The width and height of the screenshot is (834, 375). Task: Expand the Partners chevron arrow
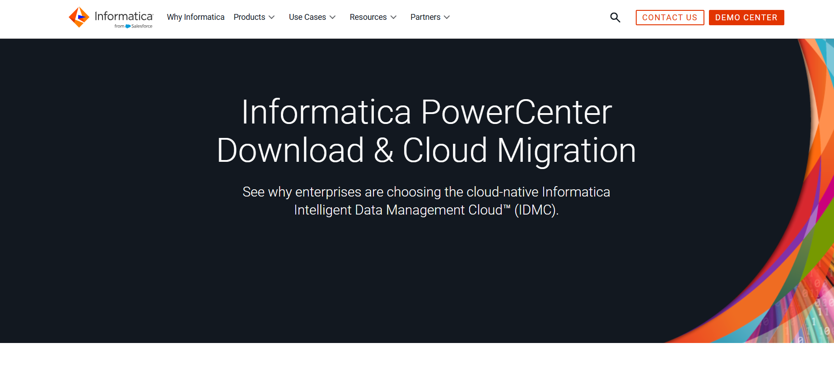tap(447, 18)
